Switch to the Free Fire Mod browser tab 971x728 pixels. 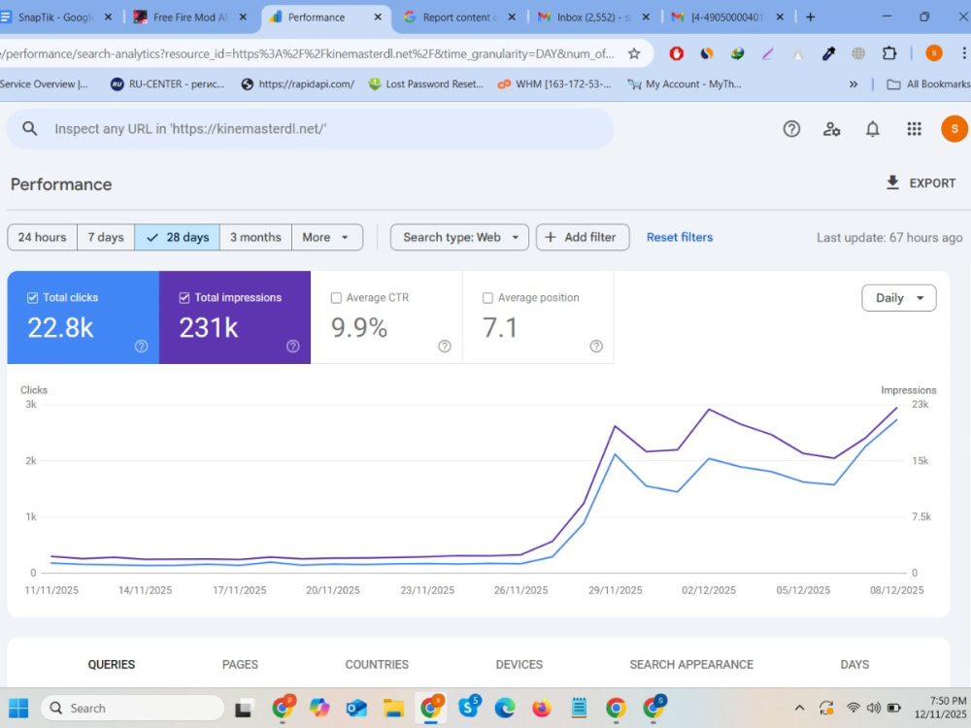click(x=189, y=17)
